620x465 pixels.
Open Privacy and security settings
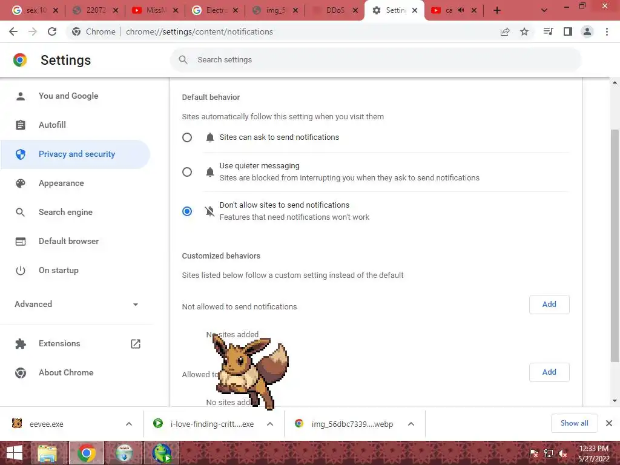[75, 154]
